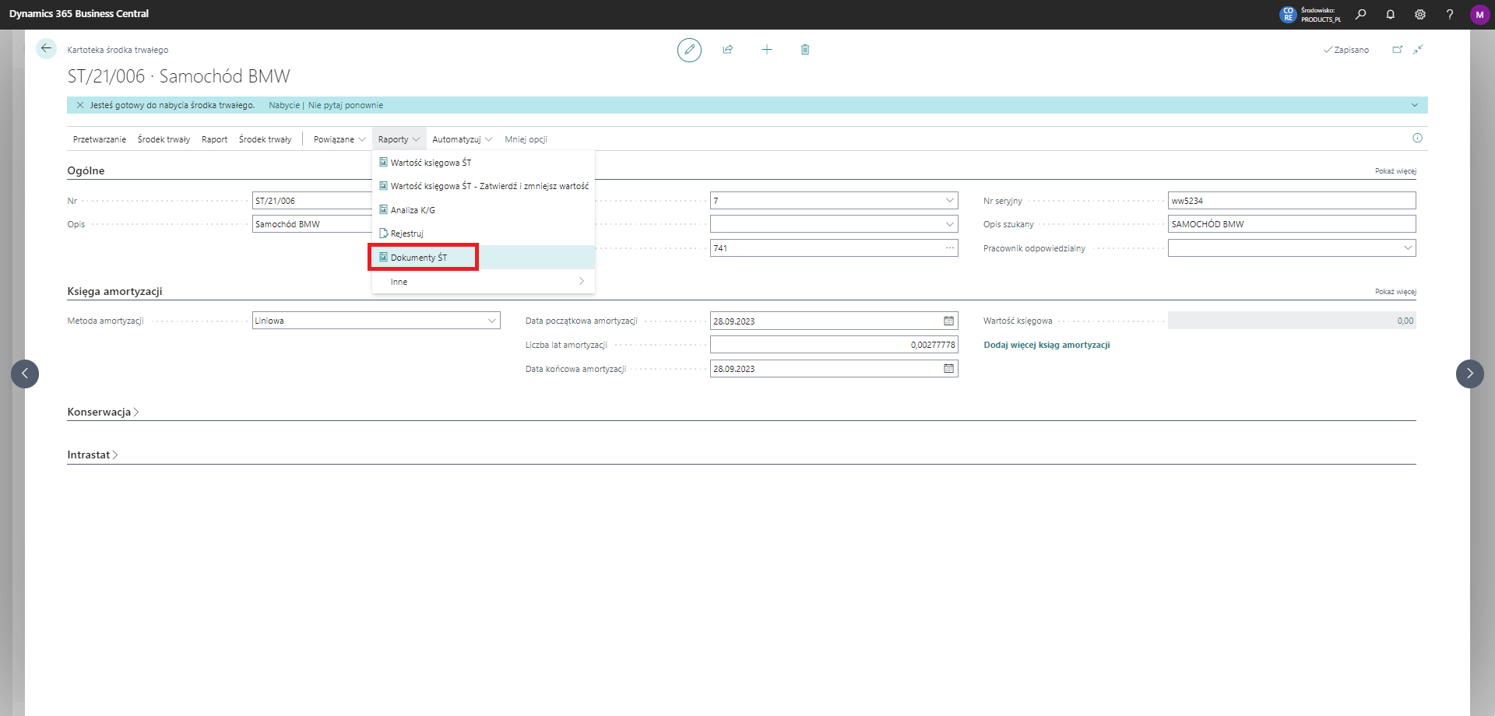Click the Liczba lat amortyzacji field
Viewport: 1495px width, 716px height.
point(834,345)
